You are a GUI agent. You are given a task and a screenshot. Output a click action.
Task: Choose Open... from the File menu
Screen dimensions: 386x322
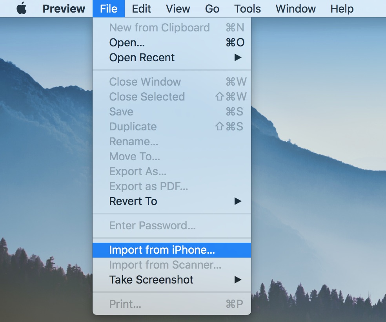tap(172, 42)
